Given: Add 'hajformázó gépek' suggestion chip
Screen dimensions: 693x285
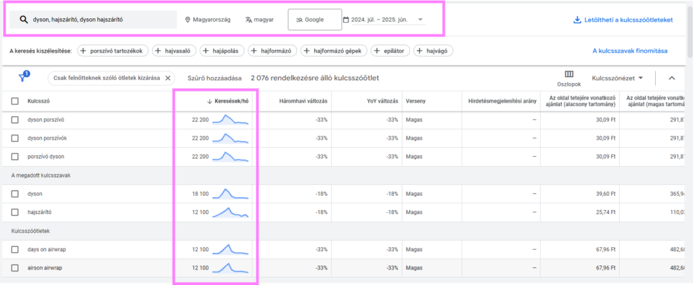Looking at the screenshot, I should click(x=334, y=51).
